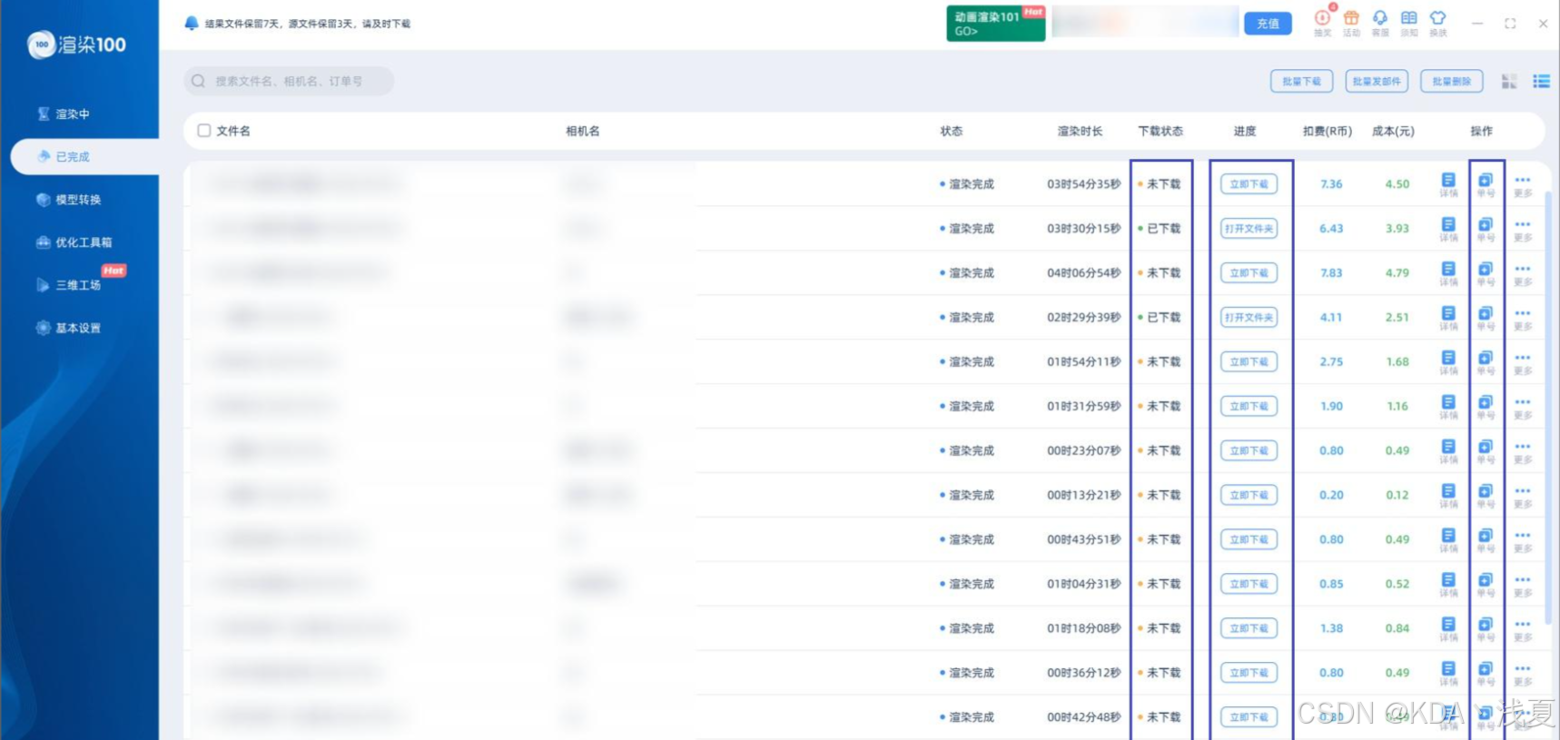This screenshot has width=1560, height=740.
Task: Go to the 渲染中 sidebar section
Action: (x=64, y=114)
